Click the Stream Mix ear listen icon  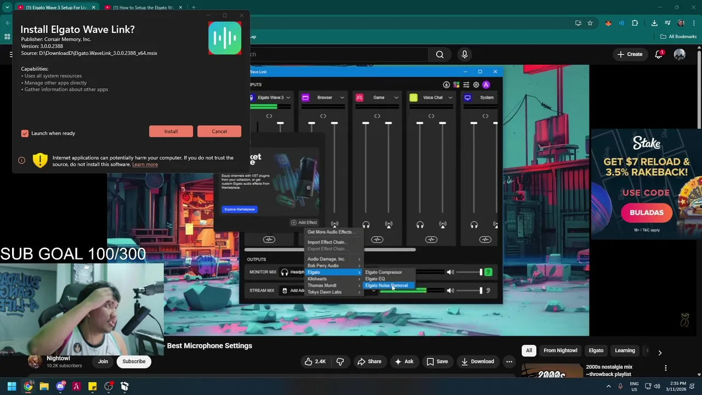[x=488, y=290]
